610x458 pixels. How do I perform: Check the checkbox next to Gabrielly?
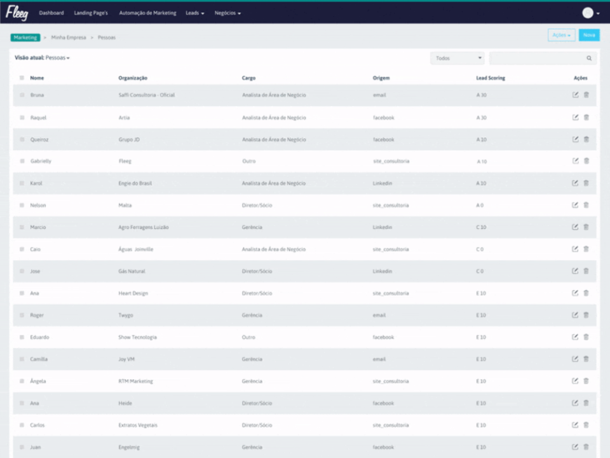pyautogui.click(x=20, y=161)
